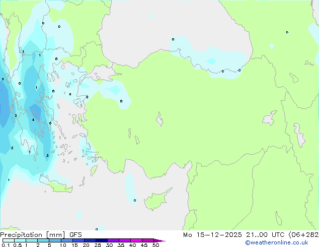The width and height of the screenshot is (319, 247).
Task: Click the "4" precipitation value over Greece
Action: 33,119
